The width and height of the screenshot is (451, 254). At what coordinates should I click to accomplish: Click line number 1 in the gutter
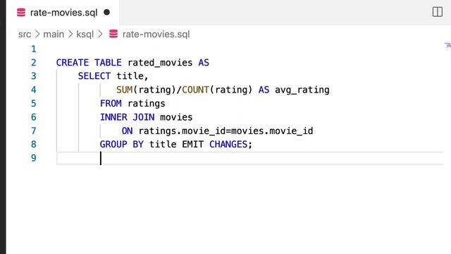34,49
